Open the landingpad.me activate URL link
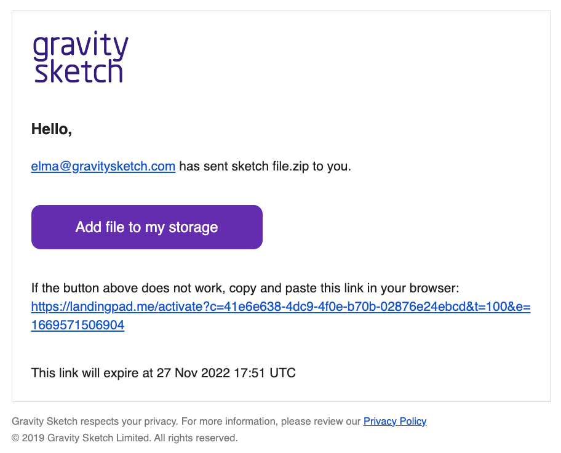Viewport: 561px width, 453px height. point(281,307)
